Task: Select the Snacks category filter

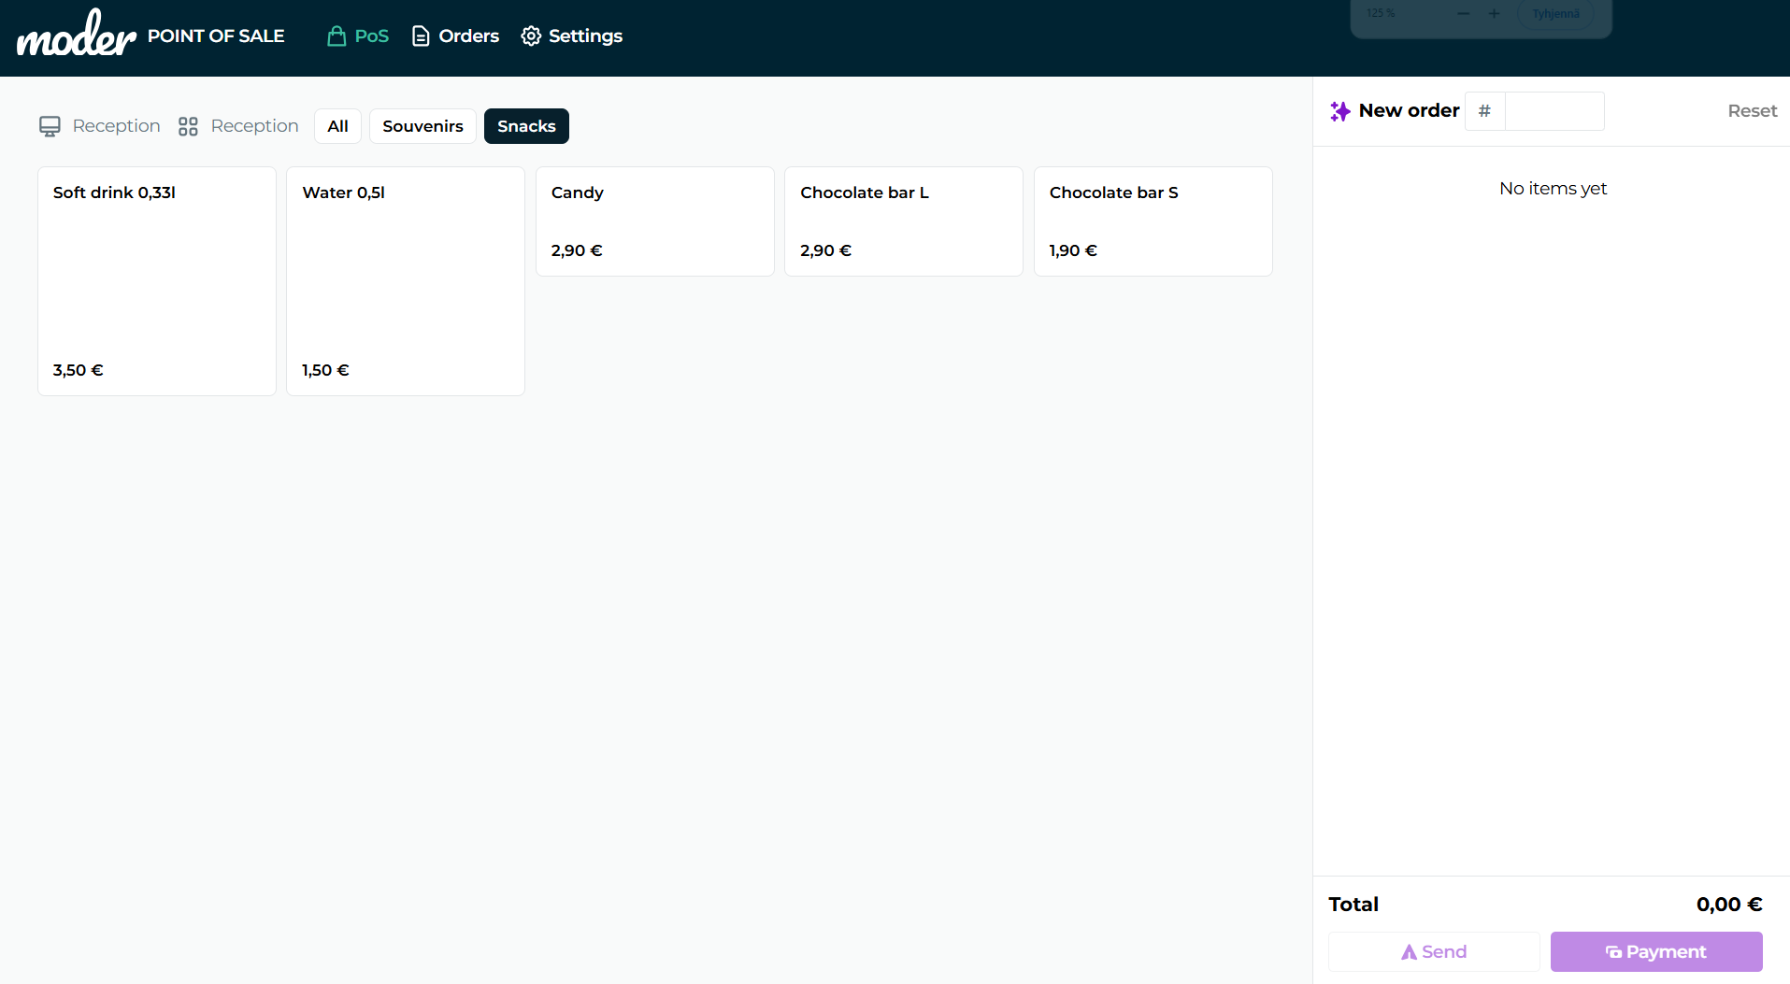Action: (526, 126)
